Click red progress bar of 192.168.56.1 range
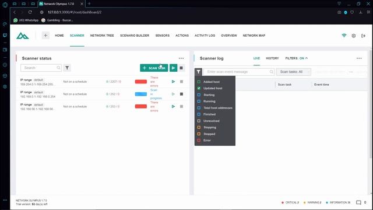This screenshot has width=373, height=210. [141, 106]
